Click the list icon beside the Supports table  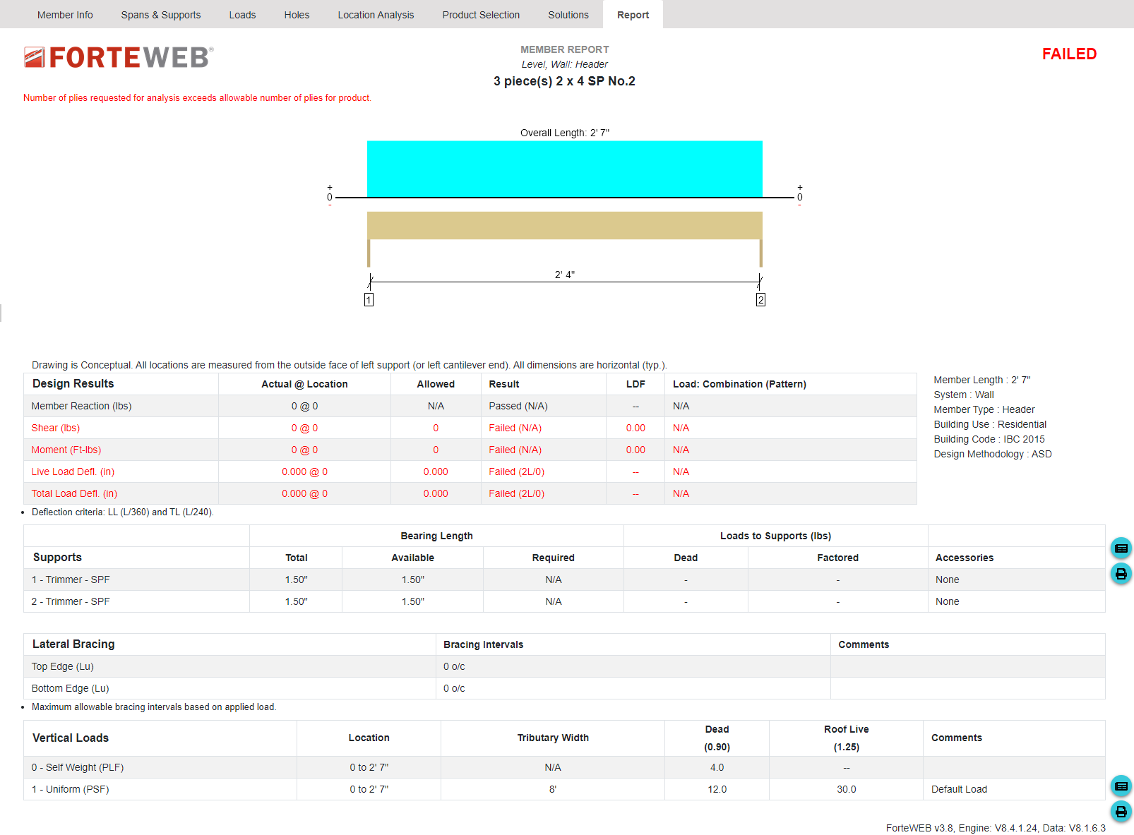coord(1121,548)
